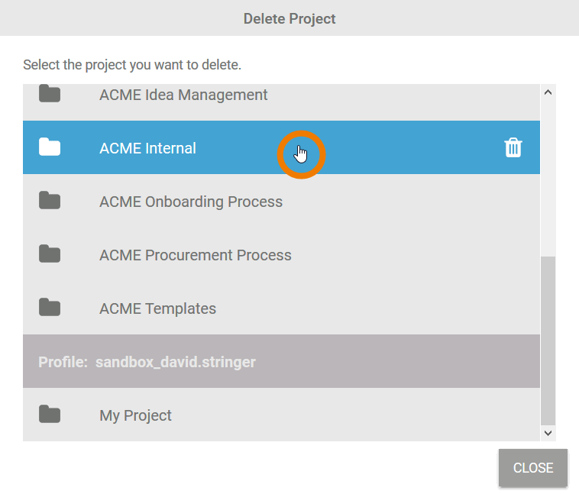Click the ACME Internal folder icon
Image resolution: width=579 pixels, height=494 pixels.
50,147
